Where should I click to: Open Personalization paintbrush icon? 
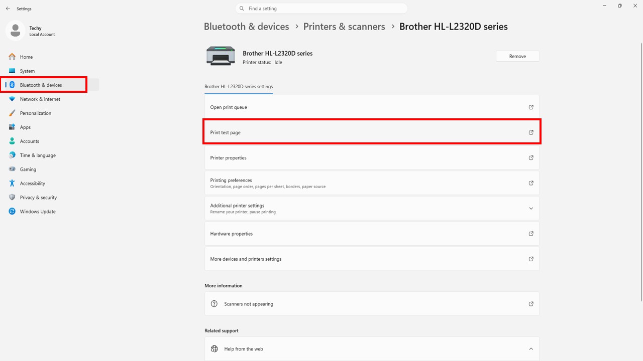(x=12, y=113)
